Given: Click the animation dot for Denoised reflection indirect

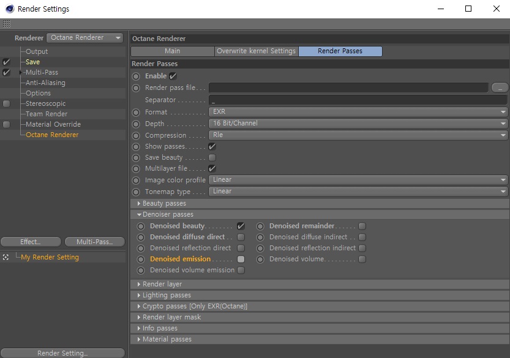Looking at the screenshot, I should pos(260,248).
